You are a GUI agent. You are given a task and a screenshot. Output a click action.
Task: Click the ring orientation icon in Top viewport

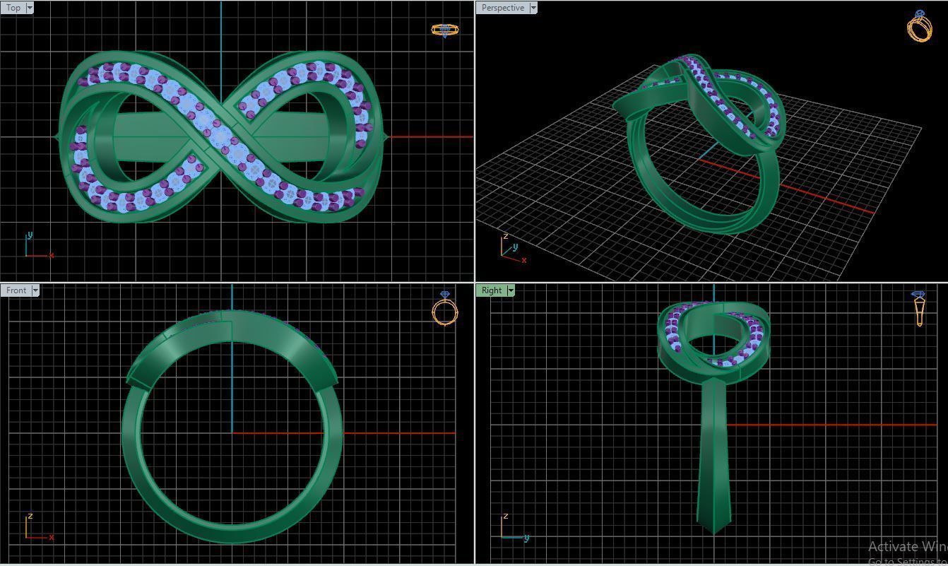point(444,30)
